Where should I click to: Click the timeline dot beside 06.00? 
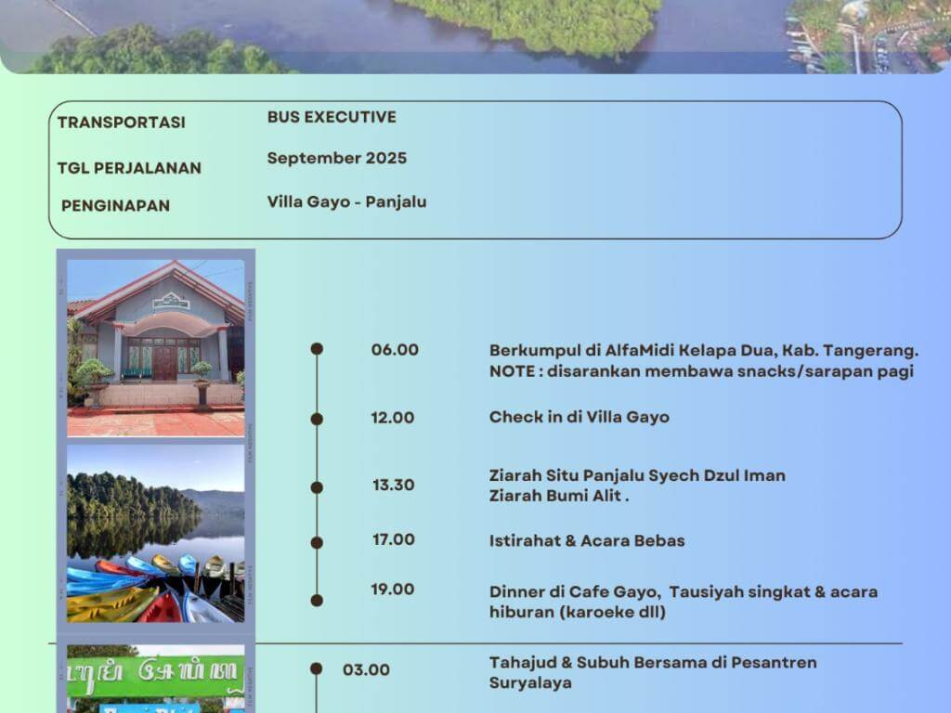pyautogui.click(x=317, y=349)
